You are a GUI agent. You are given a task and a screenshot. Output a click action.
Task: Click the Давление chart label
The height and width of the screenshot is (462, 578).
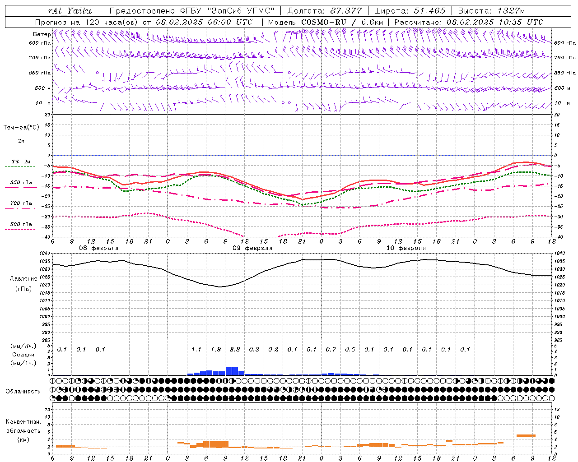tap(23, 279)
